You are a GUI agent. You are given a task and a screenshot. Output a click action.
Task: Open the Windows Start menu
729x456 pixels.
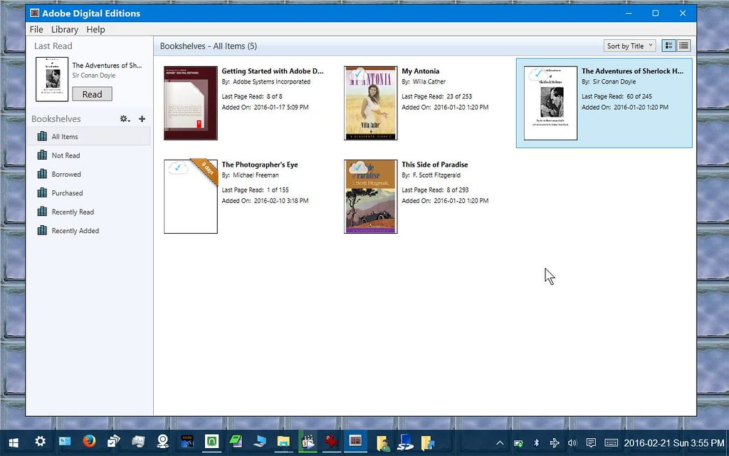tap(14, 442)
